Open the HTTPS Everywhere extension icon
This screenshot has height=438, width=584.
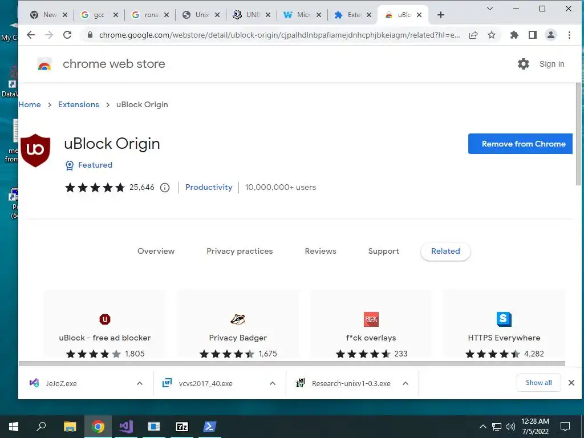click(504, 319)
